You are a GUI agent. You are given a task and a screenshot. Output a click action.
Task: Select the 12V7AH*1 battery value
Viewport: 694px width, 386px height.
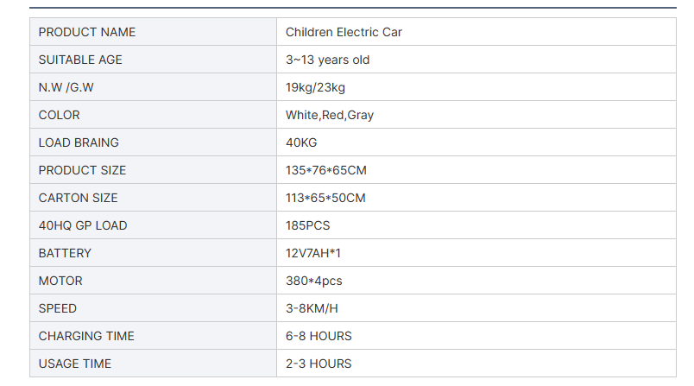(313, 253)
